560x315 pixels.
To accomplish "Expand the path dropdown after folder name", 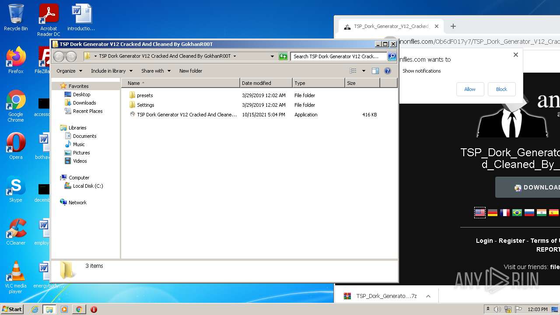I will 234,56.
